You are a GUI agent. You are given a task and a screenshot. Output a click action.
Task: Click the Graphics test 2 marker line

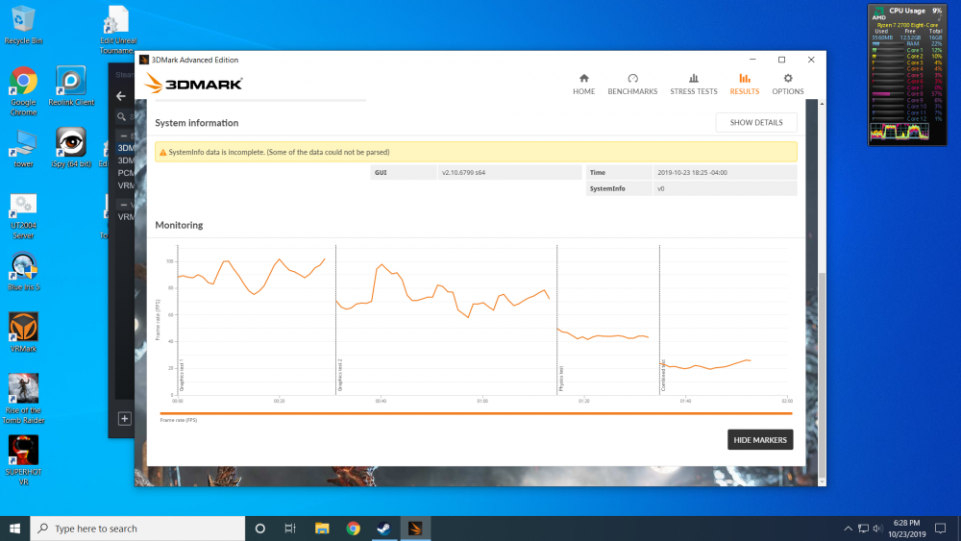coord(335,319)
